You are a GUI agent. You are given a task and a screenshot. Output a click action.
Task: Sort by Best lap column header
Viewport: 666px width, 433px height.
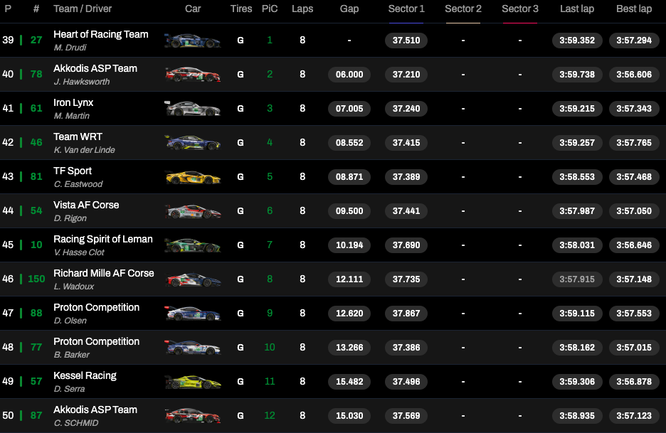click(x=634, y=9)
